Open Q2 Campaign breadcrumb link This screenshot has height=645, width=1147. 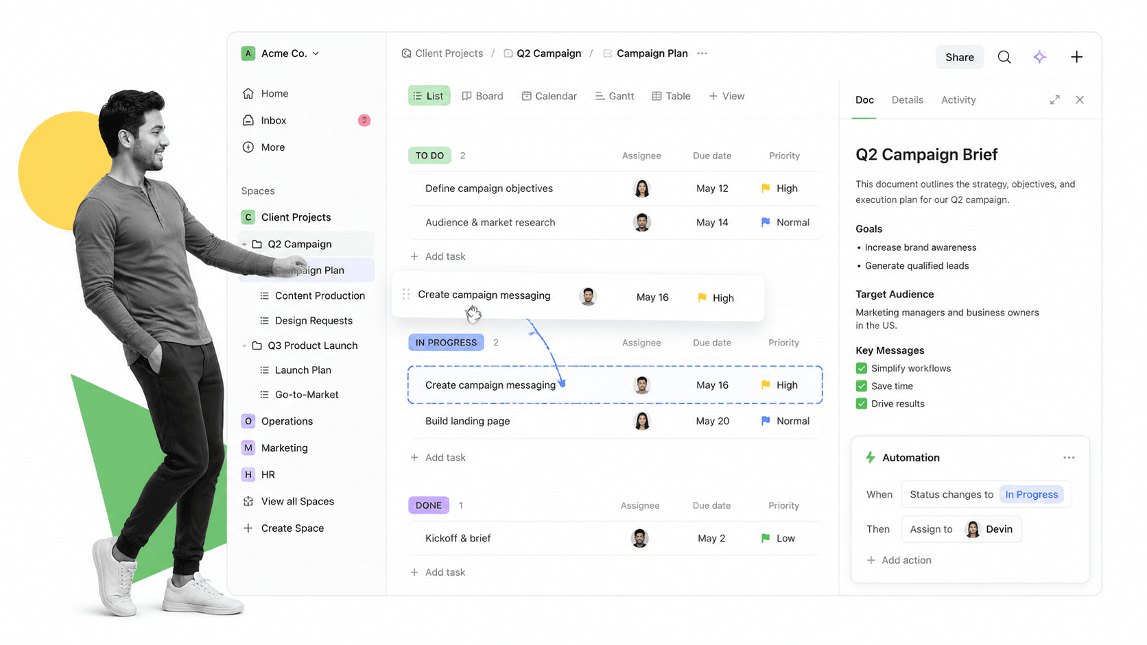[x=542, y=53]
